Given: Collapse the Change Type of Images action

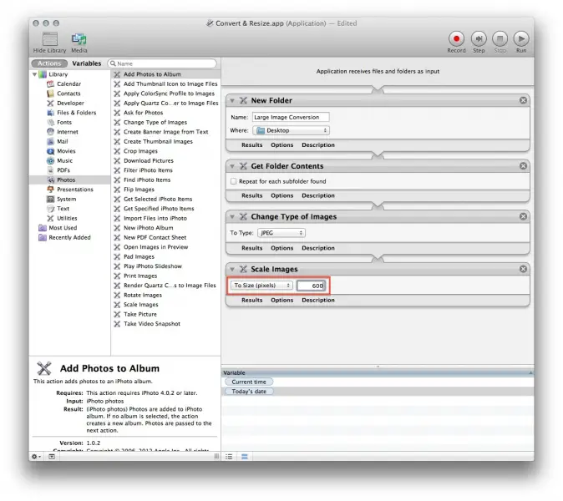Looking at the screenshot, I should 232,217.
